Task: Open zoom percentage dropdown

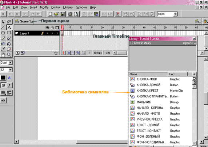Action: tap(175, 14)
